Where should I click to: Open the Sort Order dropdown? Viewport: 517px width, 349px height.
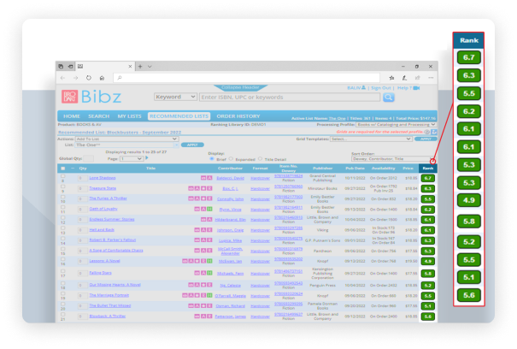[392, 159]
